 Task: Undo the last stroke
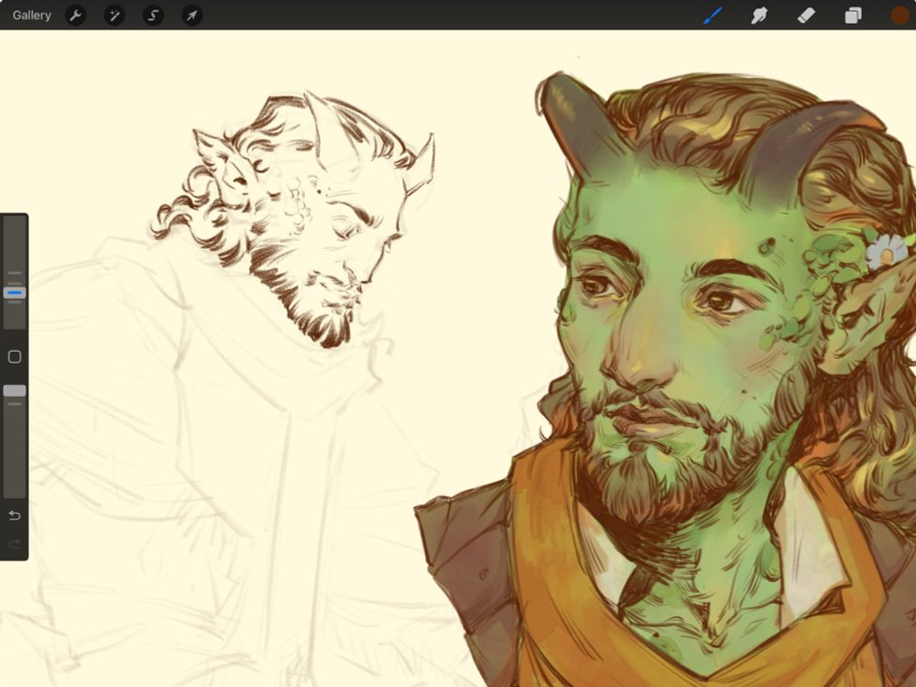15,515
